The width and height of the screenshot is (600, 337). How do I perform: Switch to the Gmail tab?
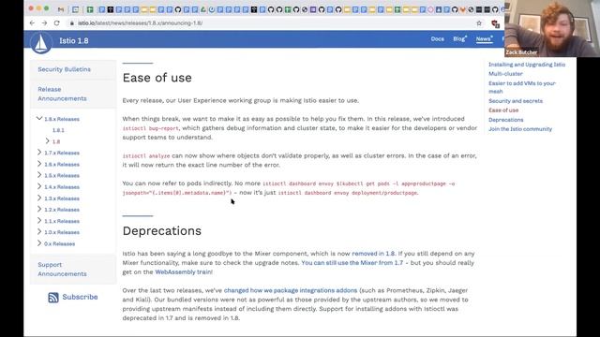tap(60, 9)
